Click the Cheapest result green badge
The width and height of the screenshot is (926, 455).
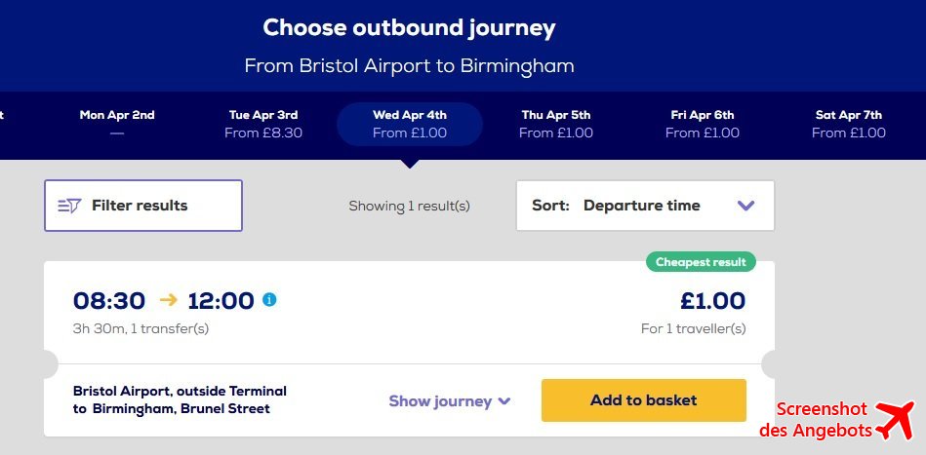pyautogui.click(x=701, y=262)
